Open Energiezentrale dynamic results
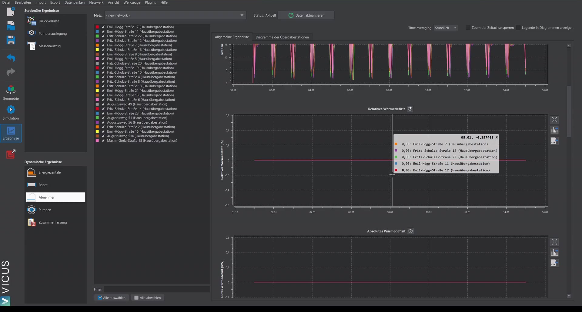The image size is (582, 312). (55, 172)
